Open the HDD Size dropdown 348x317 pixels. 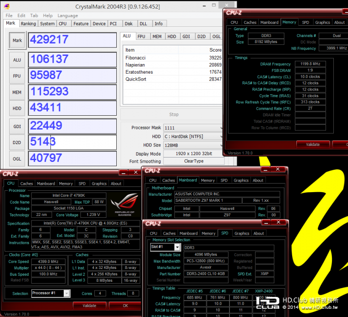click(193, 145)
